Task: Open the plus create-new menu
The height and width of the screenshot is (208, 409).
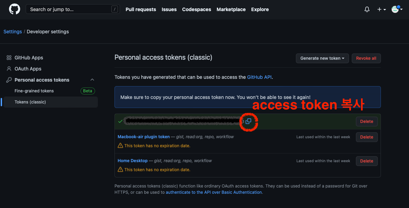Action: (381, 9)
